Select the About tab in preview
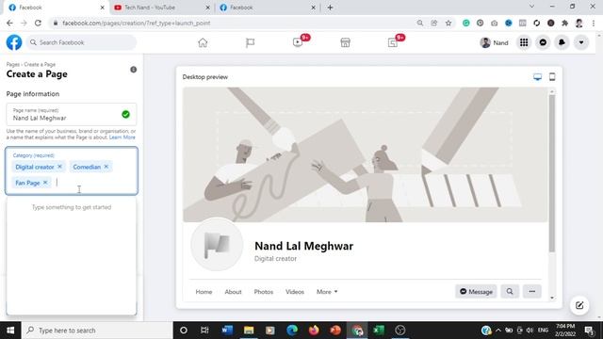 coord(233,292)
